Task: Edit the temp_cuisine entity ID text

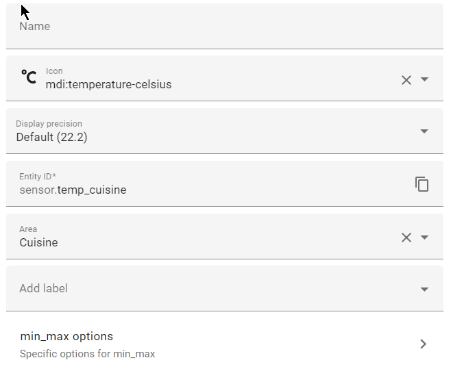Action: (92, 190)
